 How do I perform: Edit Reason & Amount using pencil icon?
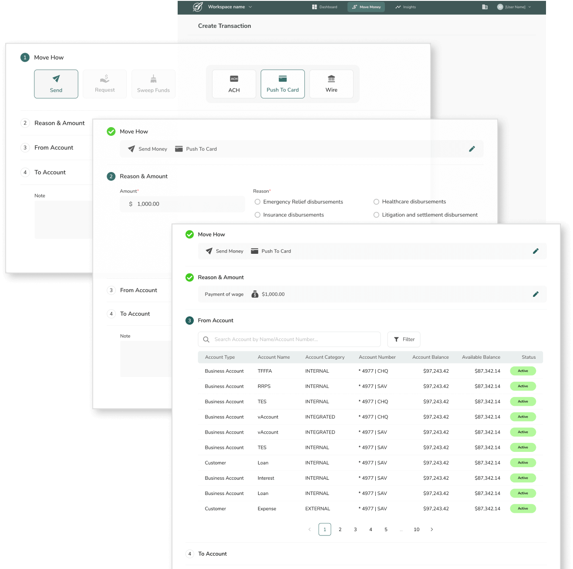tap(536, 294)
